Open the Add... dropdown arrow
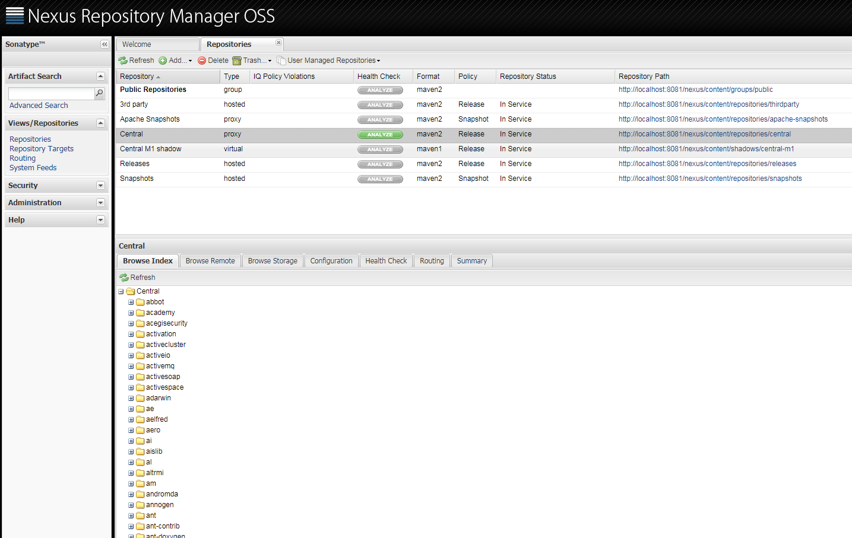 coord(190,61)
